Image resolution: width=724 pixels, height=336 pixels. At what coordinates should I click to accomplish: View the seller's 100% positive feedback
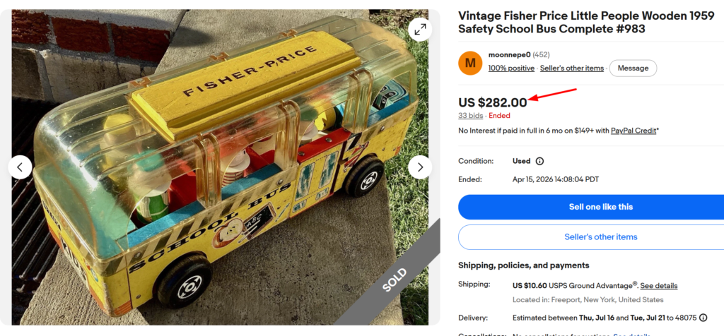[511, 68]
